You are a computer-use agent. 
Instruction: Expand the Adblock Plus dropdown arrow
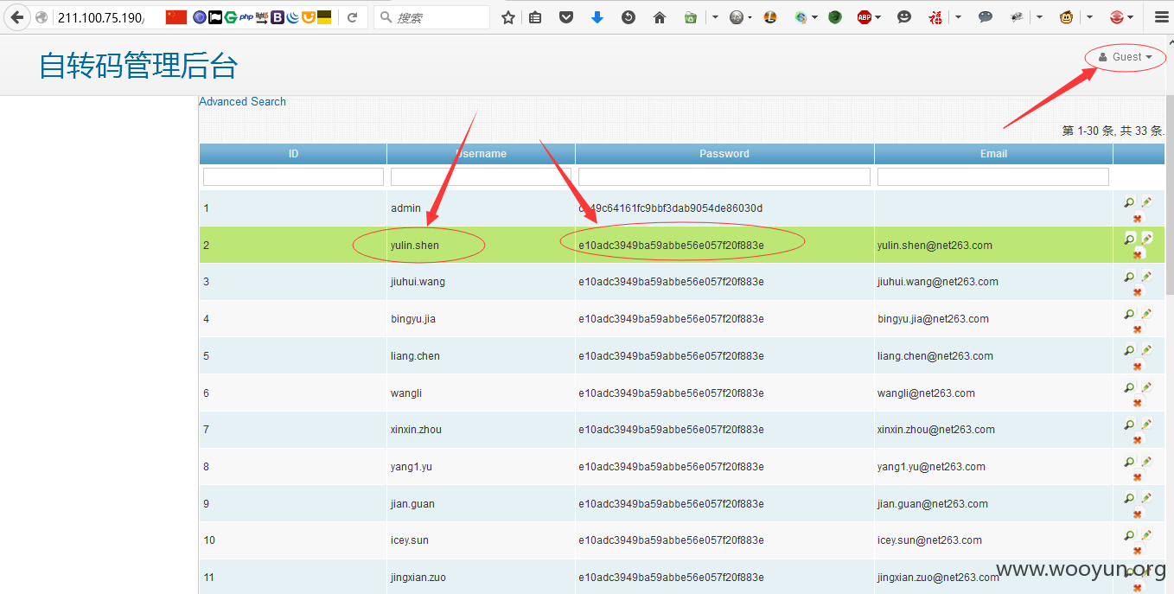(x=878, y=17)
